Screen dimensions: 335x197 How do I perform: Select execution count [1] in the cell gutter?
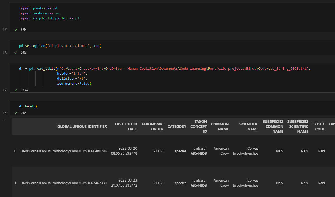(5, 29)
